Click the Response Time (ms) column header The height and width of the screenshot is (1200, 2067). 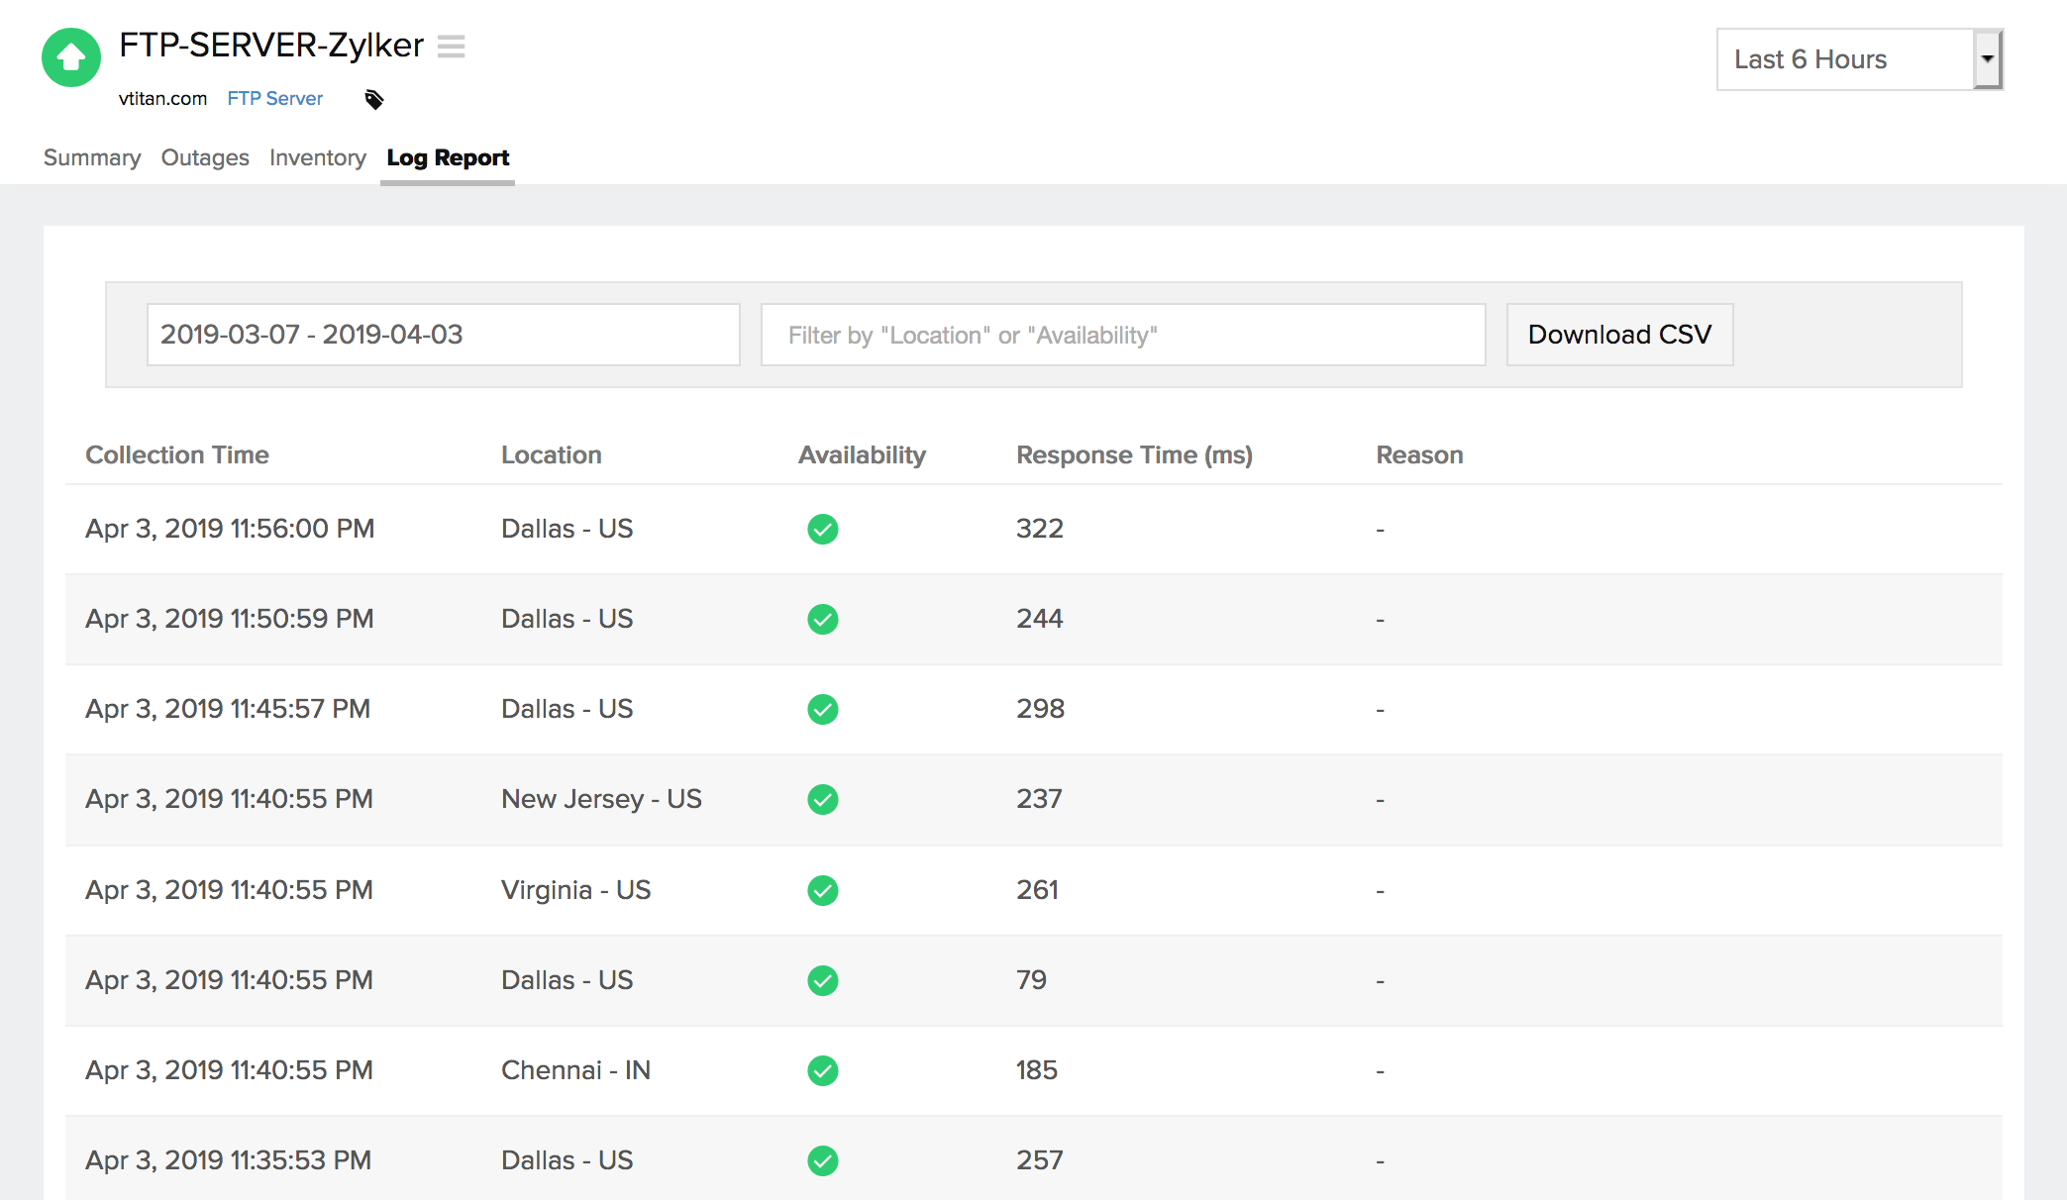pyautogui.click(x=1134, y=454)
